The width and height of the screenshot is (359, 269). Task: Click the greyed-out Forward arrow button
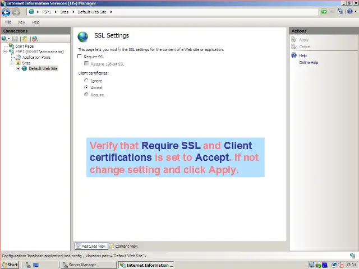tap(16, 12)
